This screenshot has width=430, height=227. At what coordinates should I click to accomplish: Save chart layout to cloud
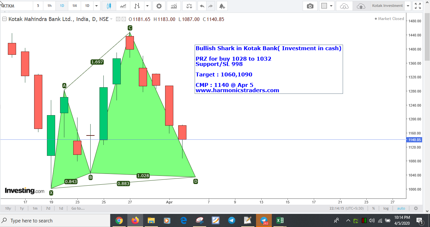coord(361,6)
